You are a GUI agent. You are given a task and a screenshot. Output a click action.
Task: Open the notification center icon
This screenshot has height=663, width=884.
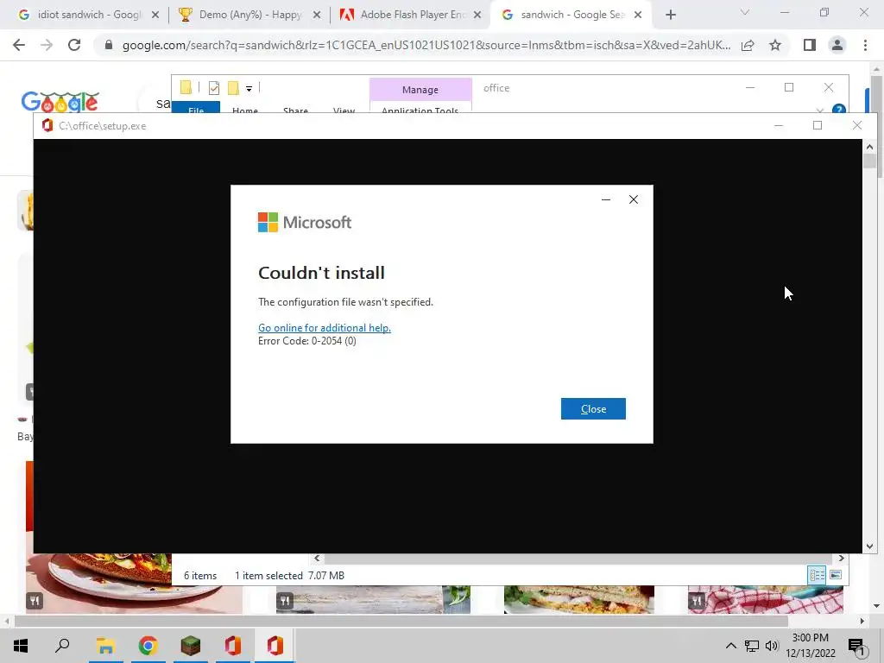[x=856, y=646]
